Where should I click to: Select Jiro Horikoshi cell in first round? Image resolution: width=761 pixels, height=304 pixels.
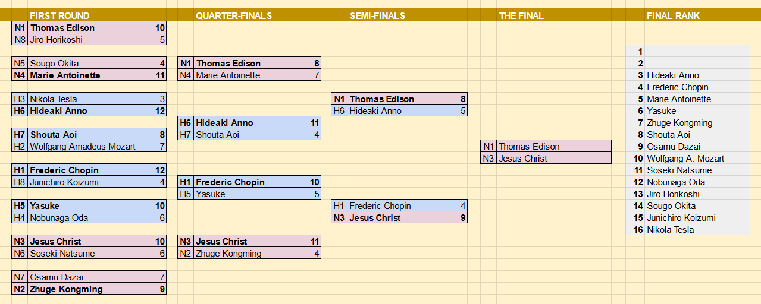point(87,40)
